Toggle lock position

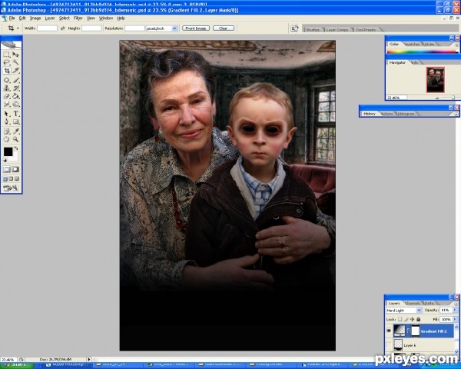coord(412,319)
